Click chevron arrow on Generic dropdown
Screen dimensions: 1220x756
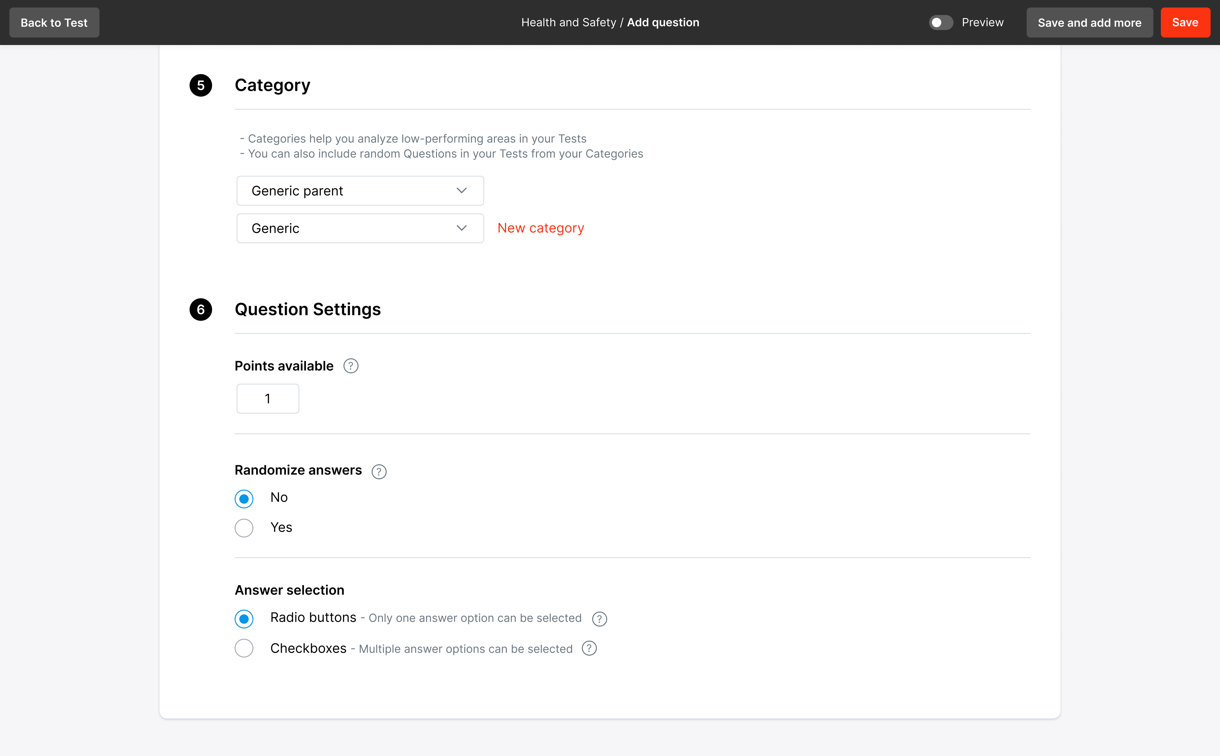tap(461, 228)
